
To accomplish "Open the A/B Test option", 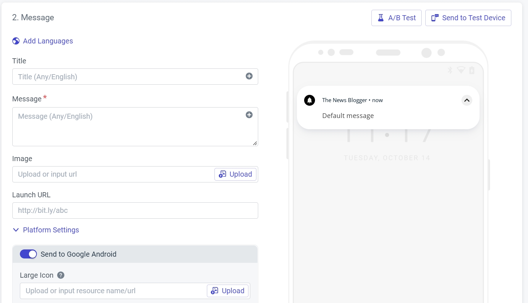I will pyautogui.click(x=396, y=18).
